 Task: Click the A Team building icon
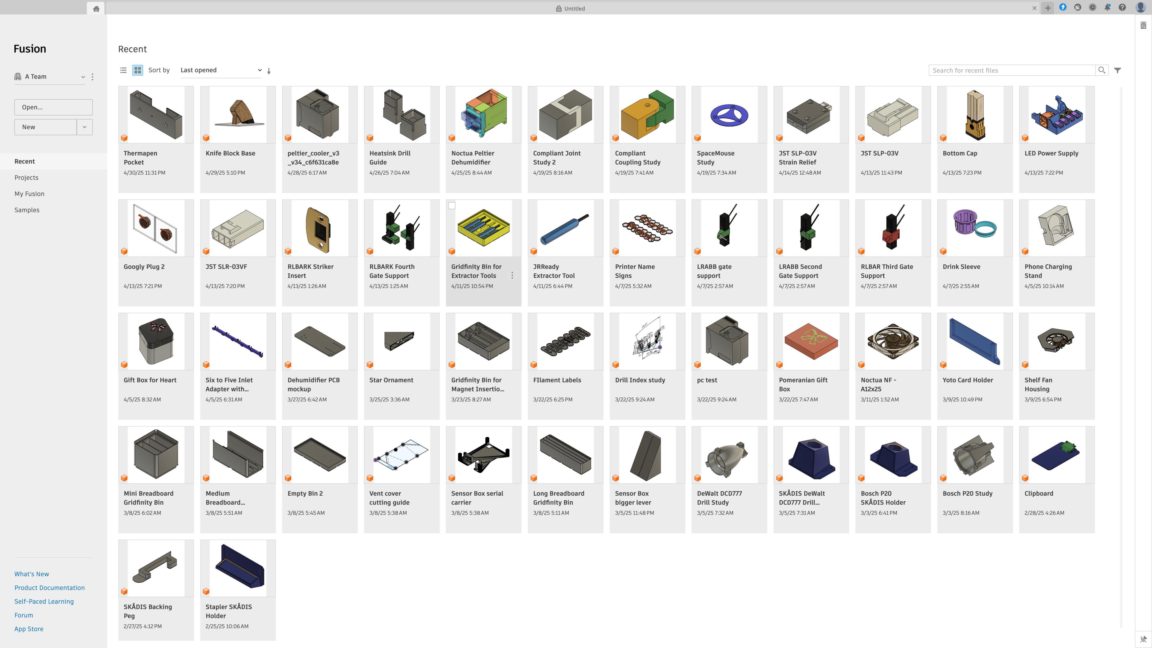pos(18,76)
